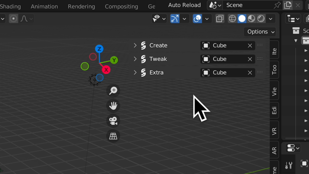The height and width of the screenshot is (174, 309).
Task: Open the overlays options dropdown arrow
Action: click(207, 19)
